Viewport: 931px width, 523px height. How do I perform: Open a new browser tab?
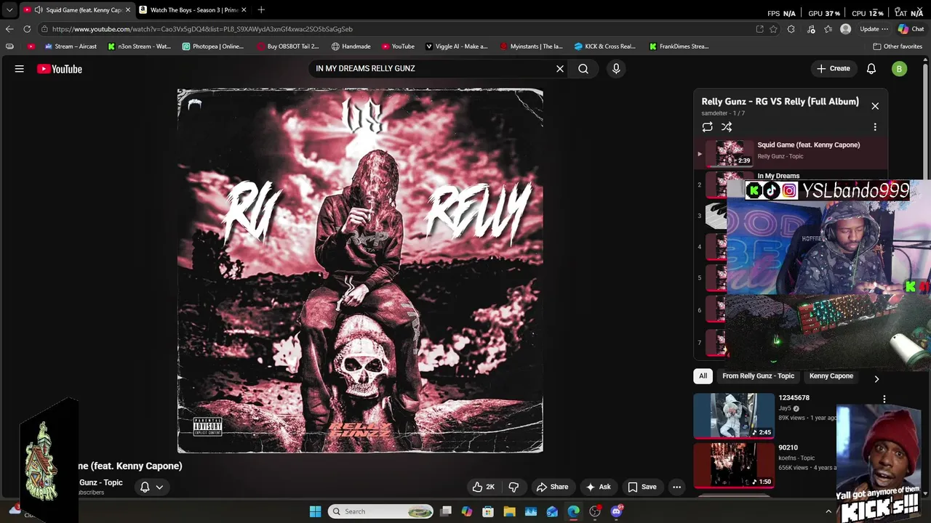pyautogui.click(x=261, y=10)
